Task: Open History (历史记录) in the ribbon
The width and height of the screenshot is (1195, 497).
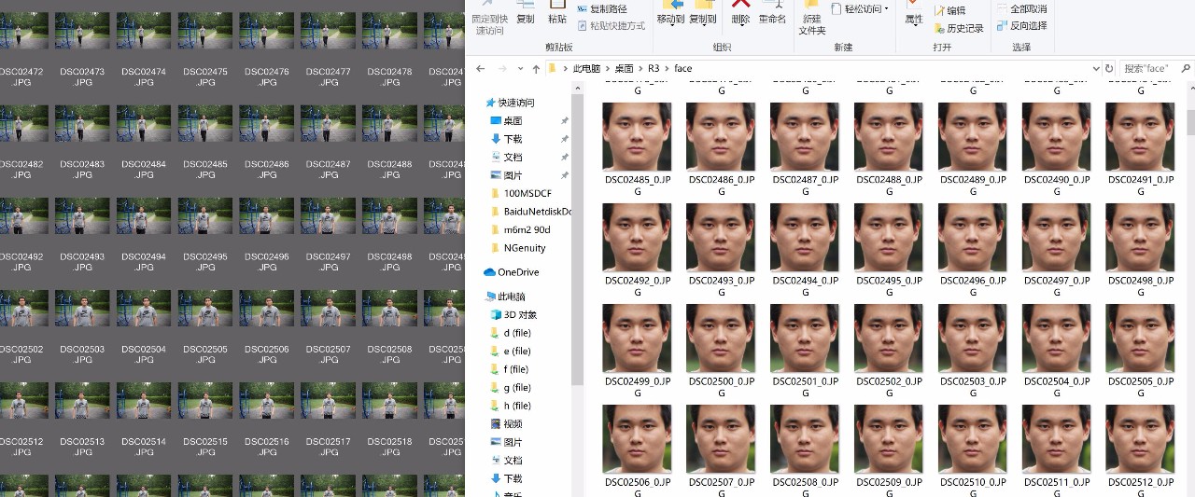Action: [x=958, y=28]
